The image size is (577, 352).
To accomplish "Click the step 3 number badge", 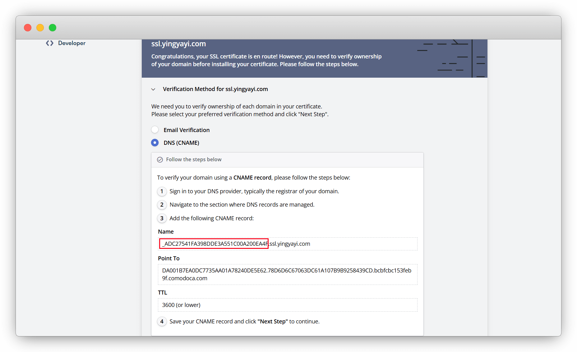I will [162, 218].
